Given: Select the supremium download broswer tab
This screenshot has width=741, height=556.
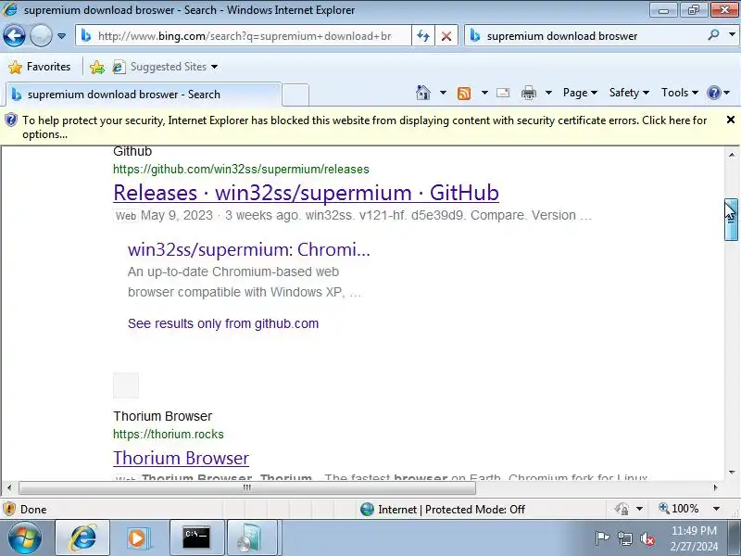Looking at the screenshot, I should coord(144,95).
